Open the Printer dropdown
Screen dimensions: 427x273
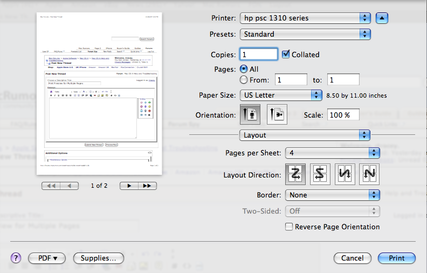[305, 18]
